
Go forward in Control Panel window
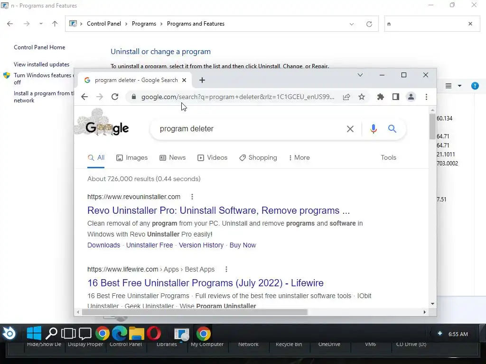27,24
